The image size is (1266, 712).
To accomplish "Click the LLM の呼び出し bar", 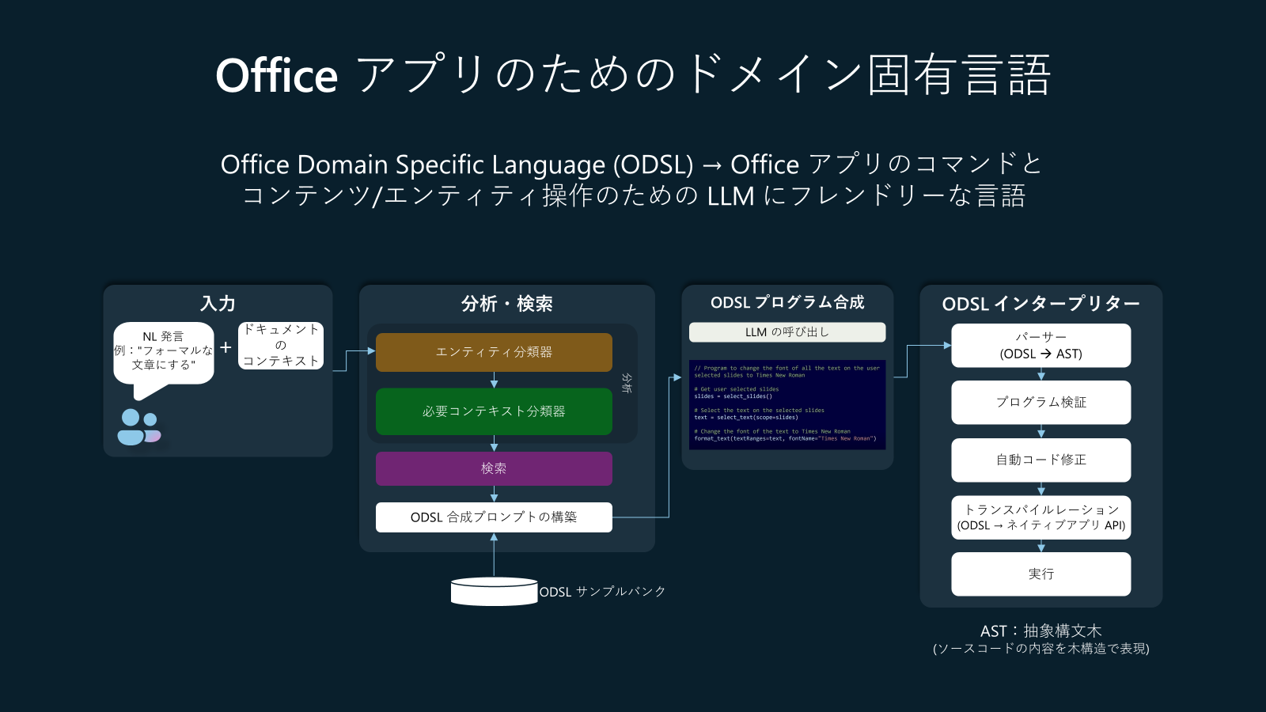I will click(x=787, y=332).
